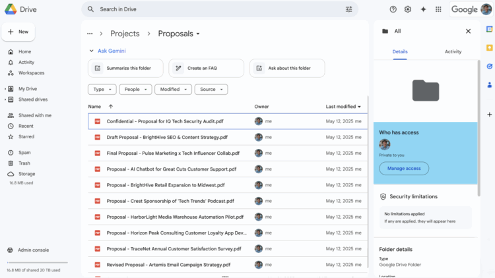The width and height of the screenshot is (495, 278).
Task: Click the Ask Gemini link
Action: [112, 51]
